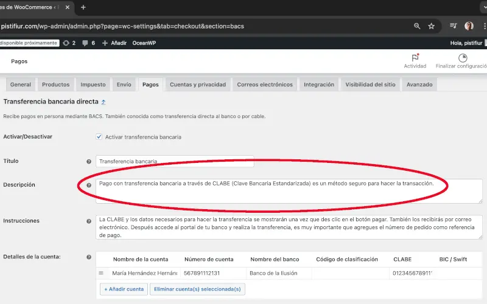Uncheck Activar transferencia bancaria checkbox

(99, 137)
